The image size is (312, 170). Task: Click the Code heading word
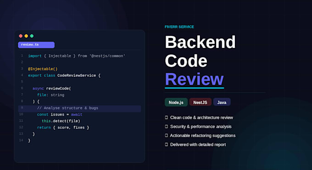click(x=186, y=61)
